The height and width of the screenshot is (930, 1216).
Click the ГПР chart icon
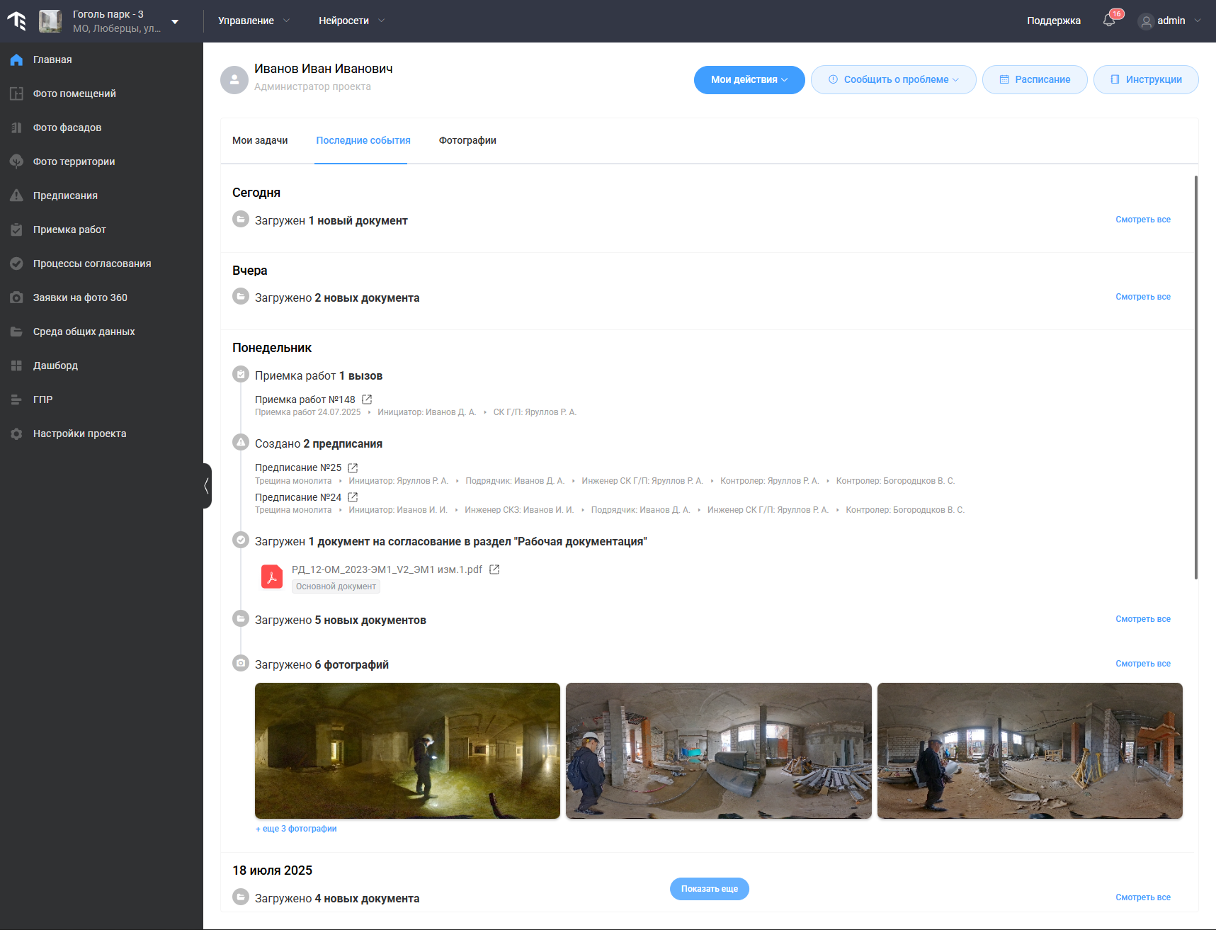16,399
